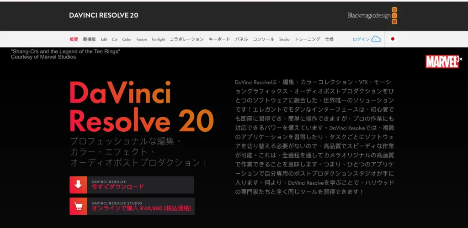Click the DAVINCI RESOLVE 20 header title

104,16
